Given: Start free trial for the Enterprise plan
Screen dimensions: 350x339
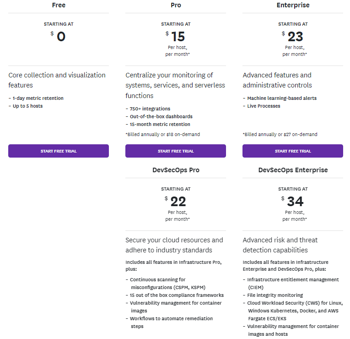Looking at the screenshot, I should (293, 151).
